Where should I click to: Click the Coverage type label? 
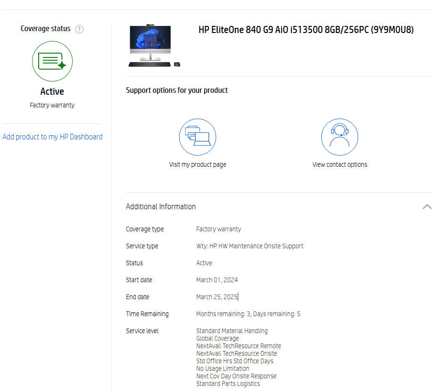[x=145, y=229]
